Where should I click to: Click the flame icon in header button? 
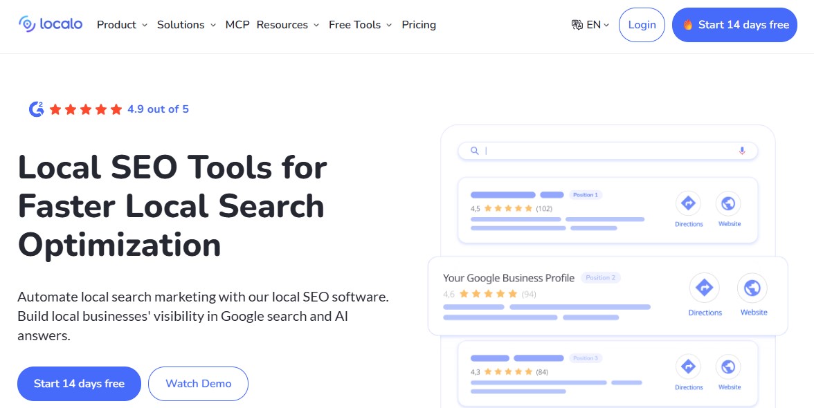click(688, 24)
